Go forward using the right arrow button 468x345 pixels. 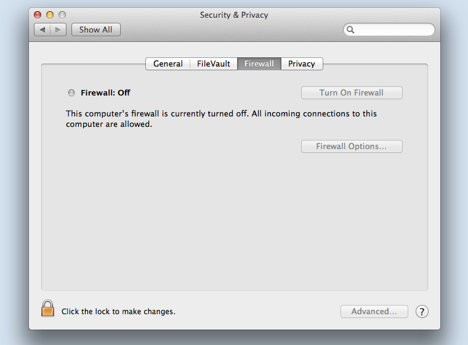click(58, 30)
